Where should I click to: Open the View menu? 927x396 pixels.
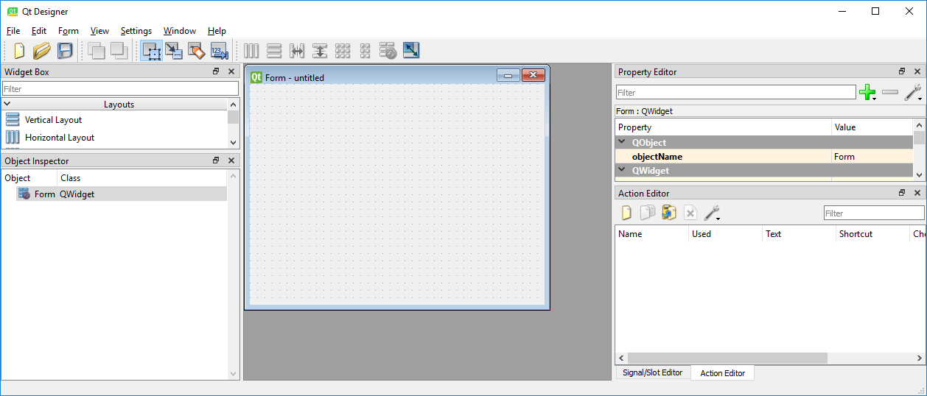(99, 31)
